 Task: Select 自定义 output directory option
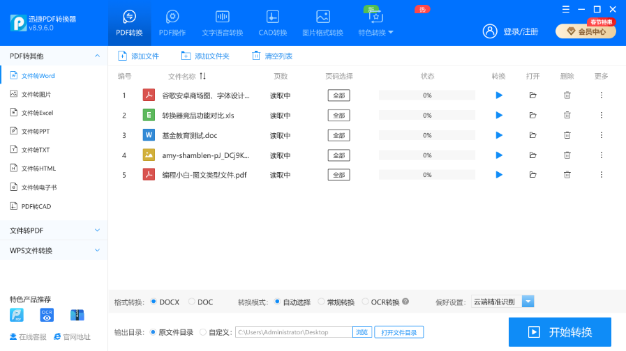pyautogui.click(x=203, y=332)
